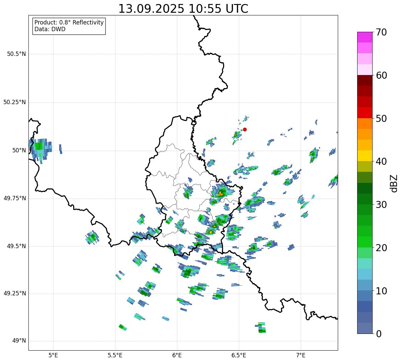
Task: Click the Data: DWD label
Action: click(x=50, y=29)
